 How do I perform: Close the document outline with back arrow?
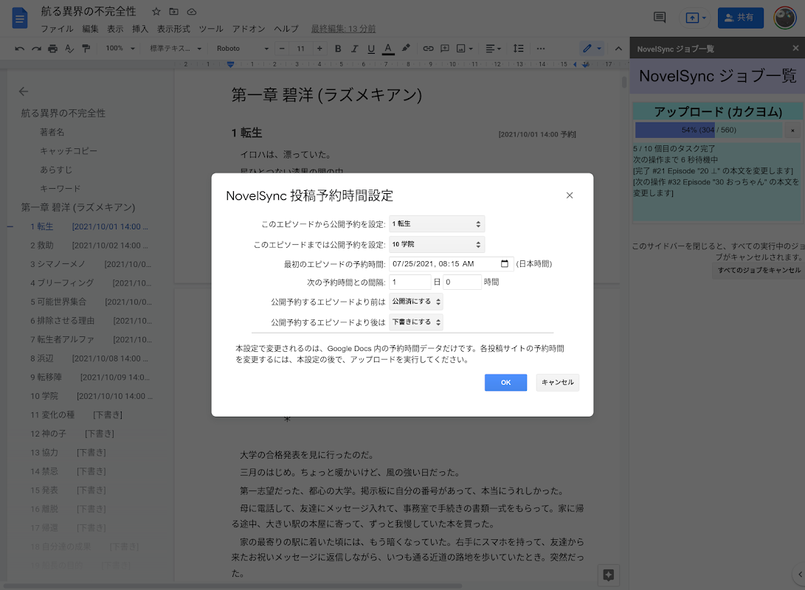[24, 91]
